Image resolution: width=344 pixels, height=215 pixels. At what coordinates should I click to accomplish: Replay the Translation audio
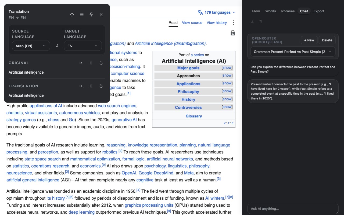pyautogui.click(x=101, y=86)
